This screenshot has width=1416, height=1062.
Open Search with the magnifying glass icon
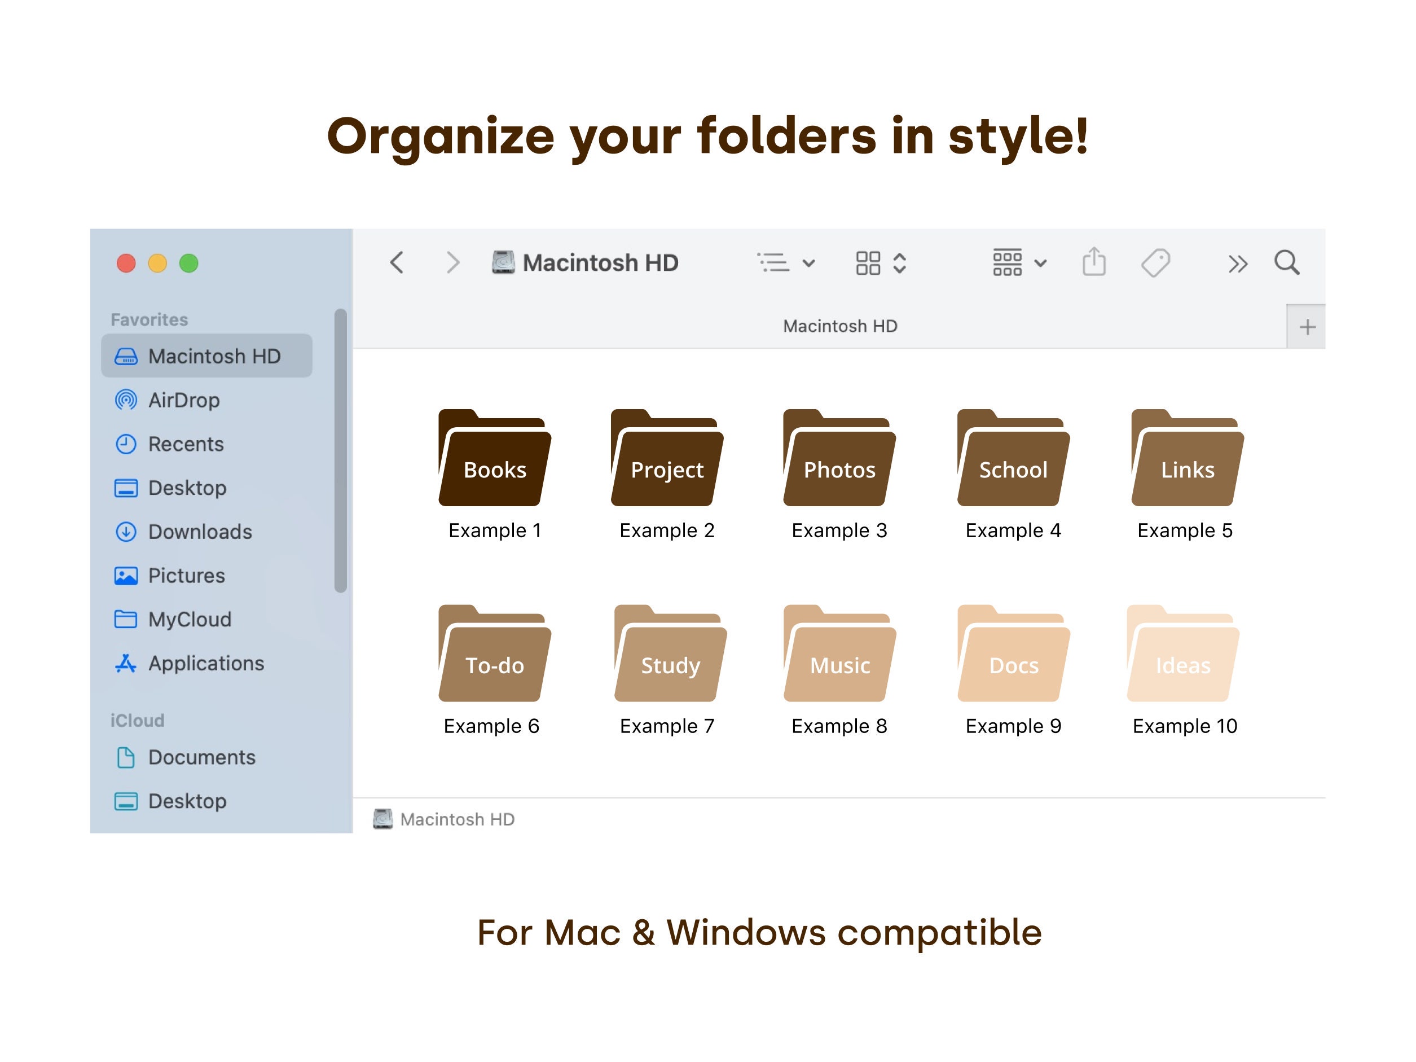tap(1287, 262)
